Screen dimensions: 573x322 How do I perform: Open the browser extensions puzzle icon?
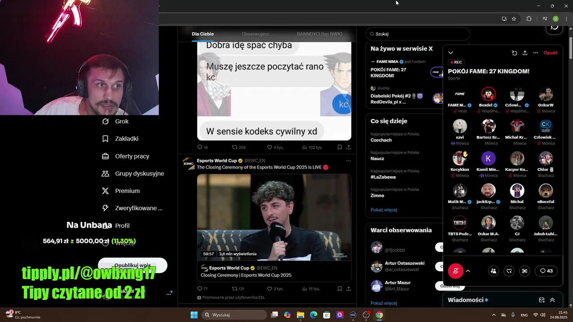click(x=529, y=19)
